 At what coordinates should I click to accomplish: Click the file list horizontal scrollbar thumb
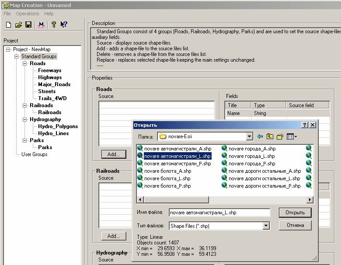(176, 199)
